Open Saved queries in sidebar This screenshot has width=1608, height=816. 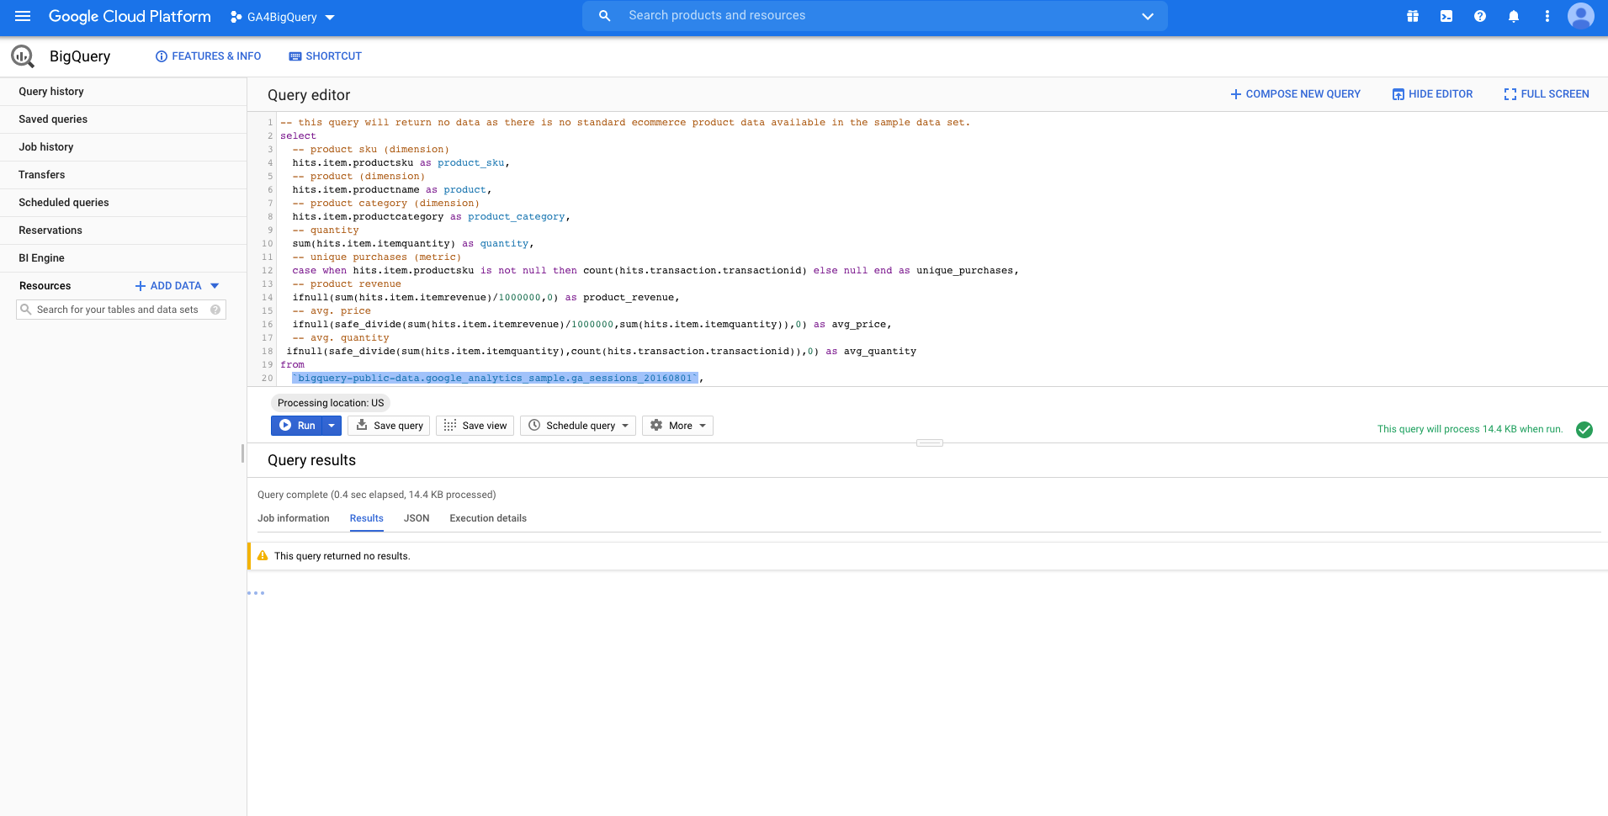123,119
